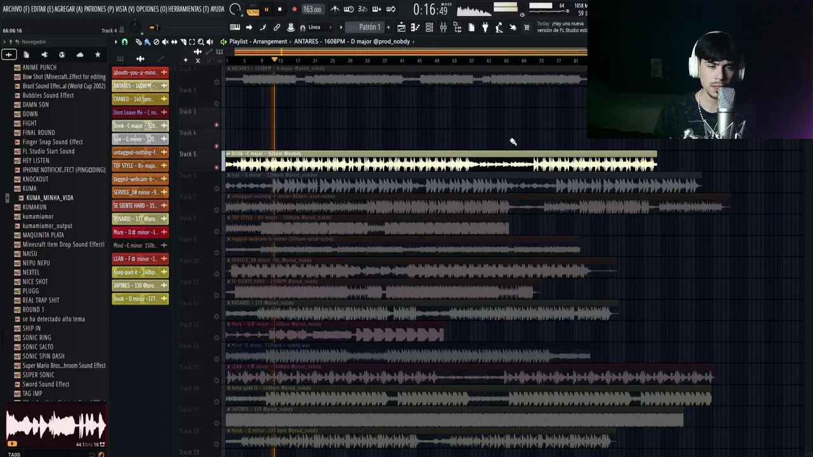813x457 pixels.
Task: Open the HERRAMIENTAS menu
Action: click(x=189, y=9)
